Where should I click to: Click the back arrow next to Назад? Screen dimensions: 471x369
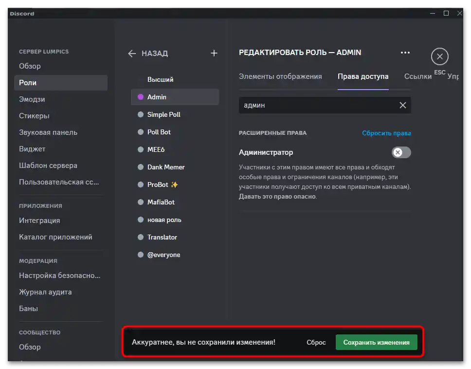click(x=132, y=54)
